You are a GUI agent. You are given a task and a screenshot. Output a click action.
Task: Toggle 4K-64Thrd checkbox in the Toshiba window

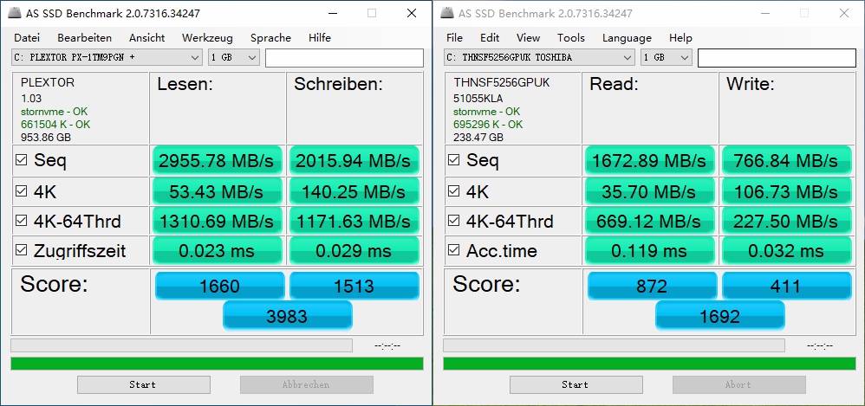pos(454,221)
